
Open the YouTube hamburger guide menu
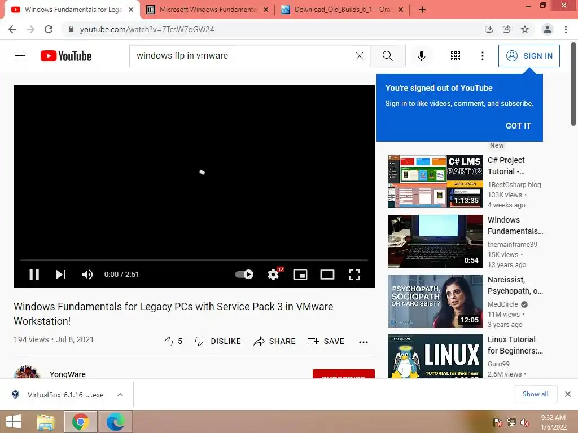pos(20,56)
